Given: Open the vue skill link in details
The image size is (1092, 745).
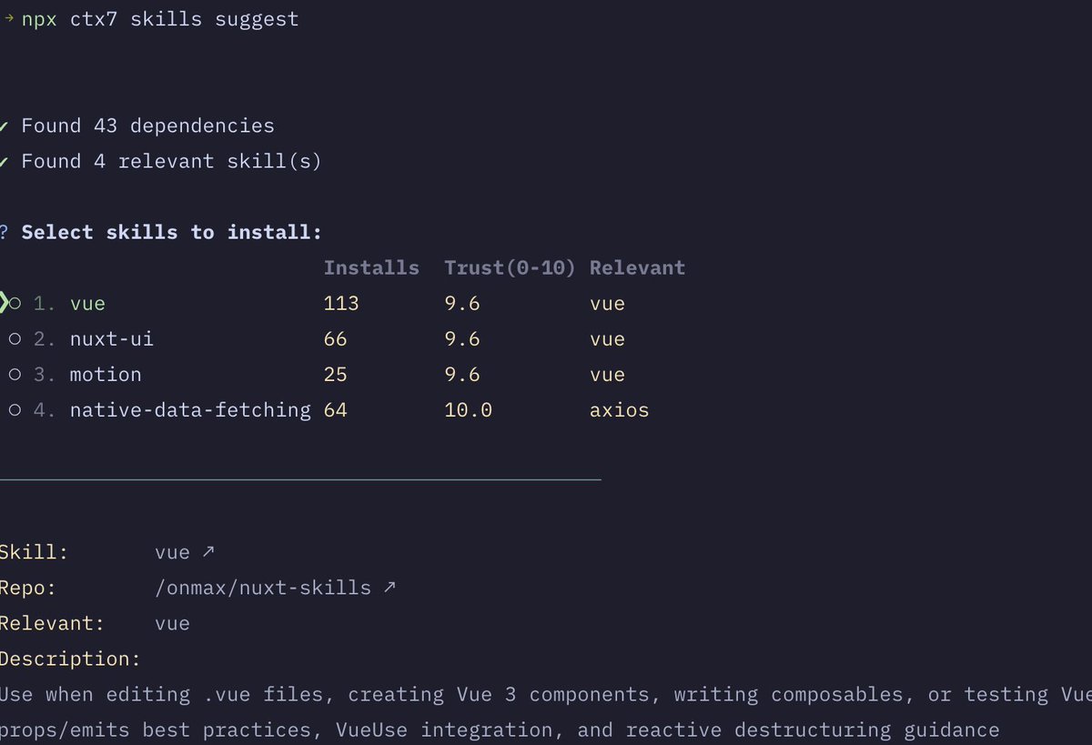Looking at the screenshot, I should [172, 552].
